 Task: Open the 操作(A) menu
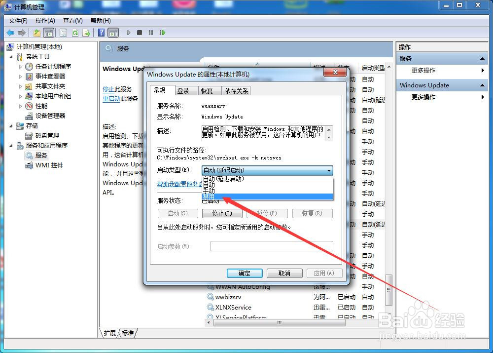[45, 20]
